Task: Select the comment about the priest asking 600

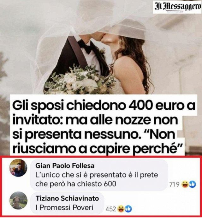Action: click(x=97, y=179)
